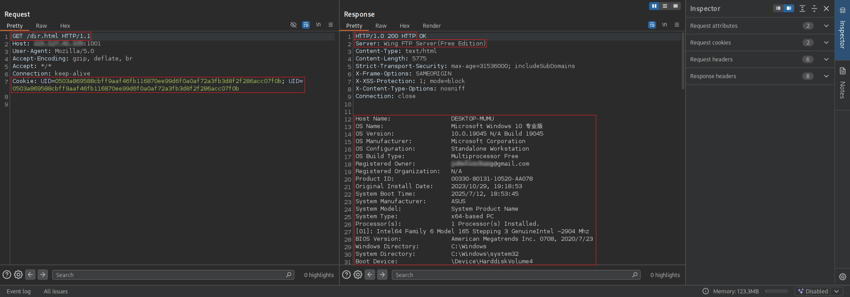Open Response search settings gear

point(358,274)
